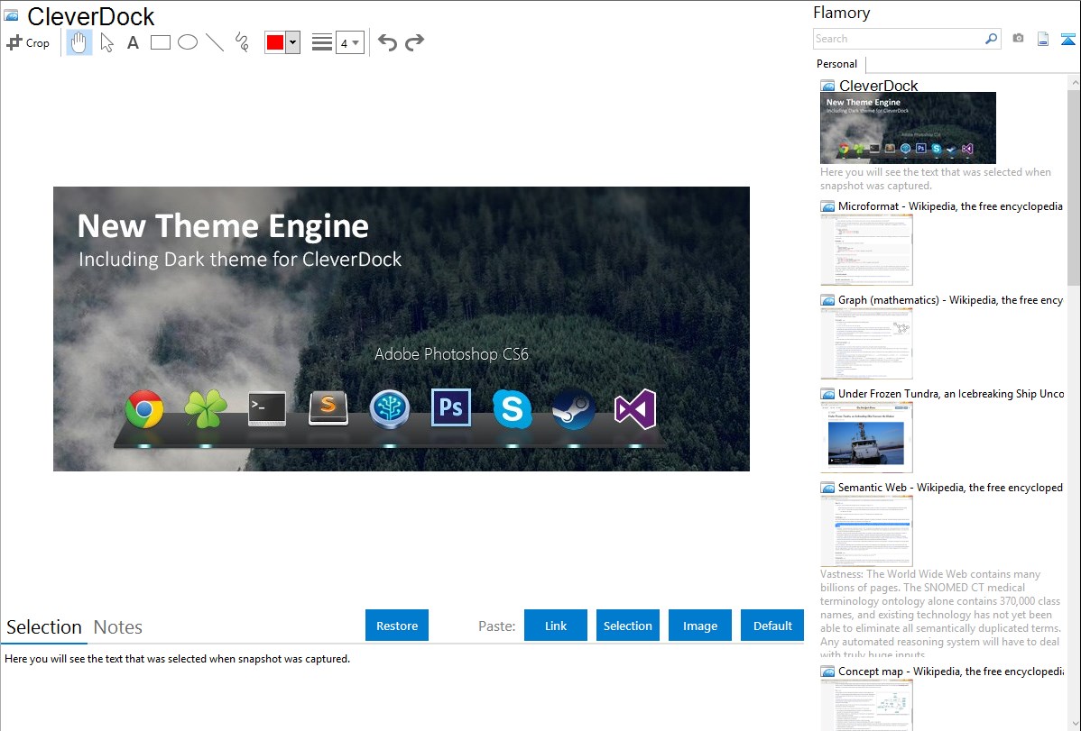
Task: Take a snapshot with camera icon
Action: tap(1018, 39)
